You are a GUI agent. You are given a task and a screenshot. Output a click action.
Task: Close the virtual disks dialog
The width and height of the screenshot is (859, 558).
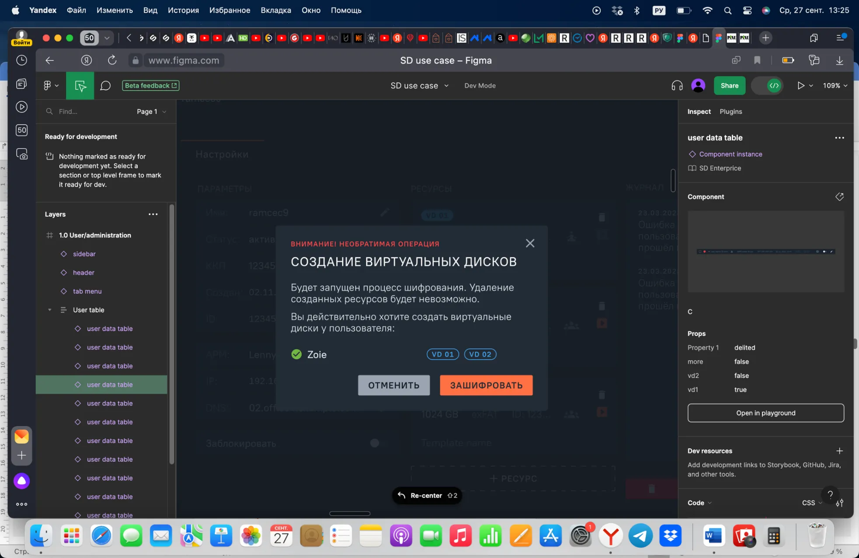pyautogui.click(x=530, y=243)
